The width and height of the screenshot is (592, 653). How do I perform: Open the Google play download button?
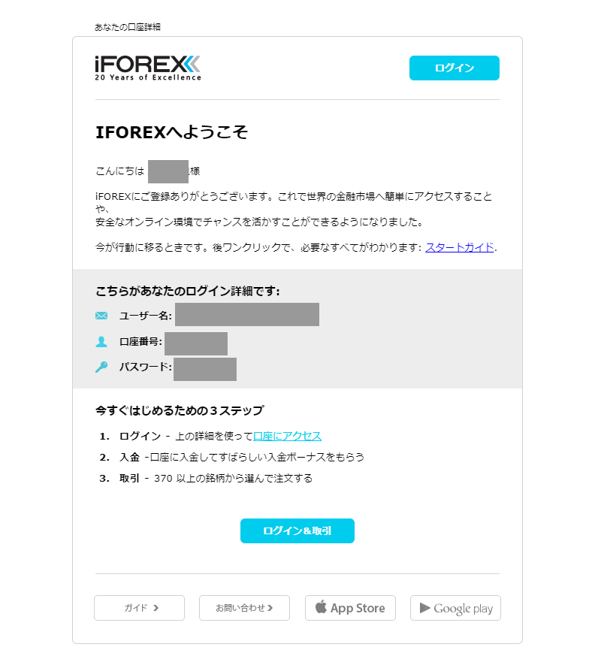click(x=455, y=608)
